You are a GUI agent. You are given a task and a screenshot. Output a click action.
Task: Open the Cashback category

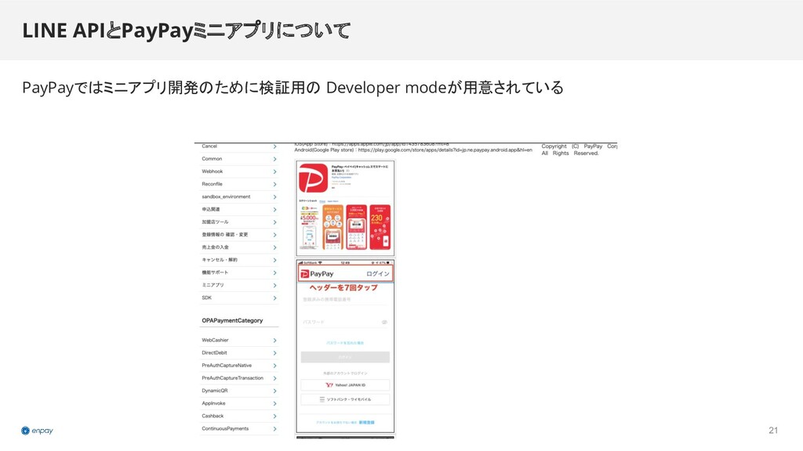click(239, 417)
